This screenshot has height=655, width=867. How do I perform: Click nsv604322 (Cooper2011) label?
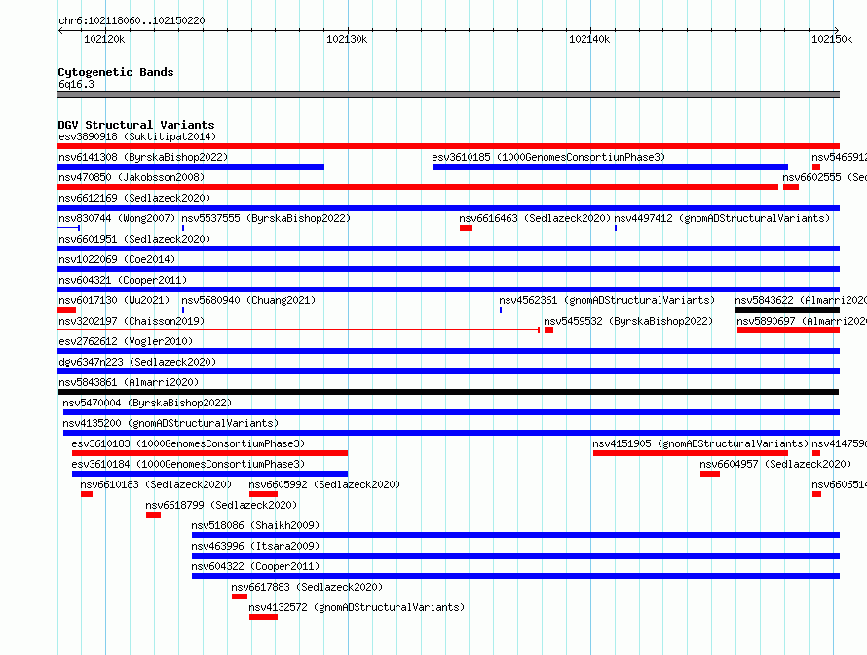[x=255, y=566]
